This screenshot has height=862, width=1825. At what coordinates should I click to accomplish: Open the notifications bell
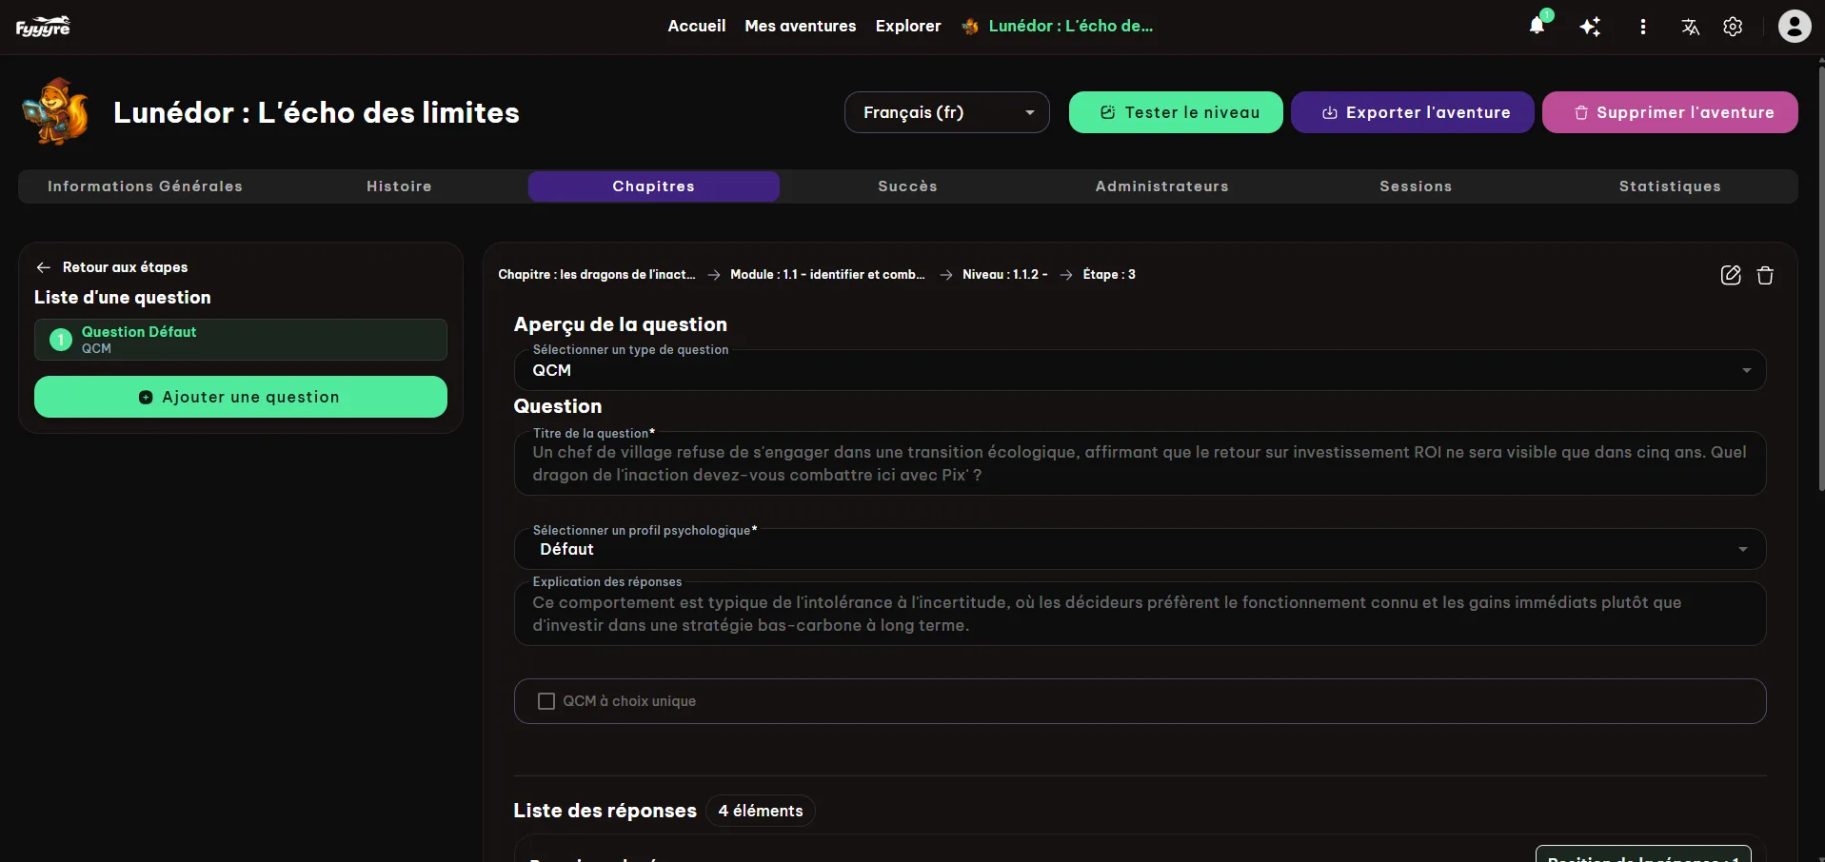tap(1537, 26)
